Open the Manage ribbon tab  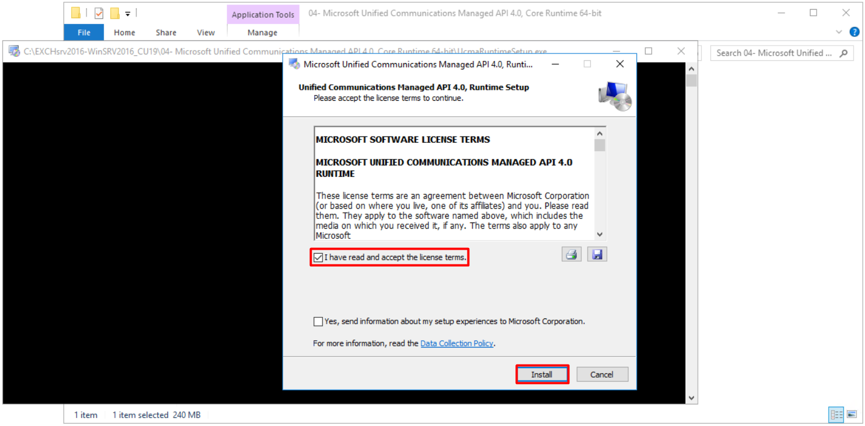tap(262, 32)
